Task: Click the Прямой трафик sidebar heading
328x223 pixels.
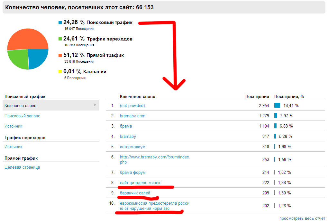Action: (21, 158)
